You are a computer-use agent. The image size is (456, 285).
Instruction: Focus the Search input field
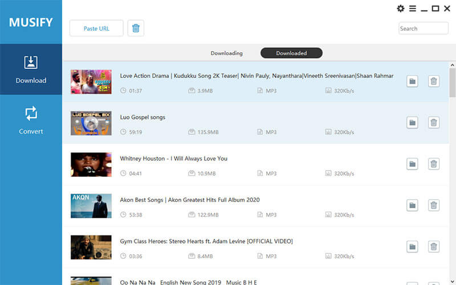pyautogui.click(x=423, y=28)
